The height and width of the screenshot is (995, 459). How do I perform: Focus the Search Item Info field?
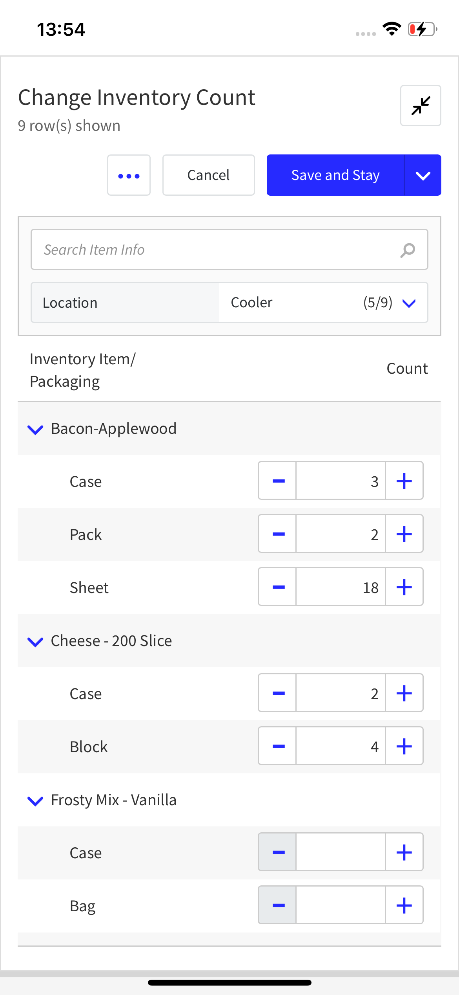tap(229, 250)
